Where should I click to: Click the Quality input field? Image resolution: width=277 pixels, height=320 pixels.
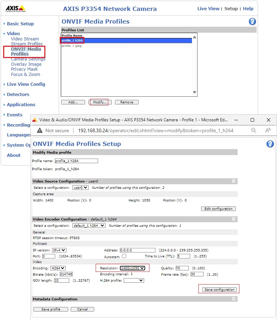(x=182, y=268)
